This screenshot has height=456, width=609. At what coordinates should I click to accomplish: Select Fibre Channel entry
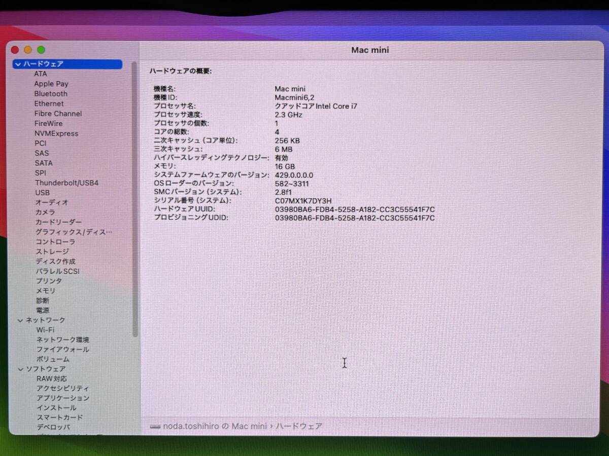click(58, 113)
